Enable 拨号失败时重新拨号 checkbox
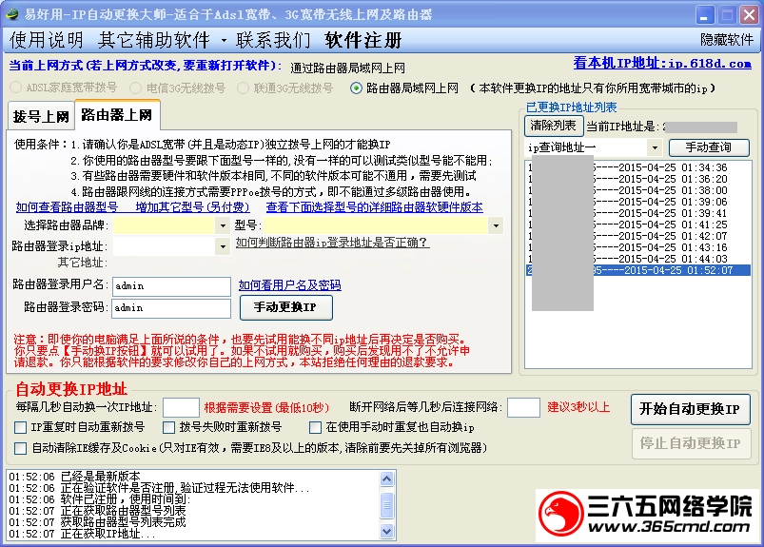This screenshot has height=547, width=764. 168,428
